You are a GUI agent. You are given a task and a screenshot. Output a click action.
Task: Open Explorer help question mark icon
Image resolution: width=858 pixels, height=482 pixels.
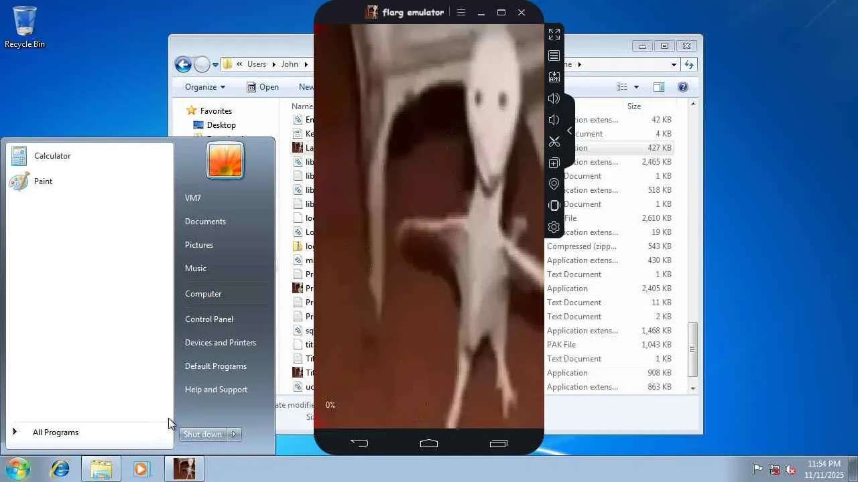683,87
